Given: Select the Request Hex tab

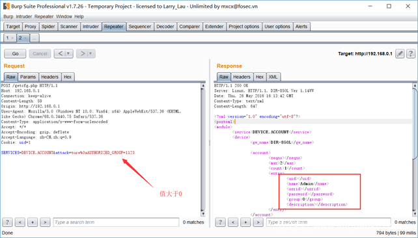Looking at the screenshot, I should (x=68, y=77).
